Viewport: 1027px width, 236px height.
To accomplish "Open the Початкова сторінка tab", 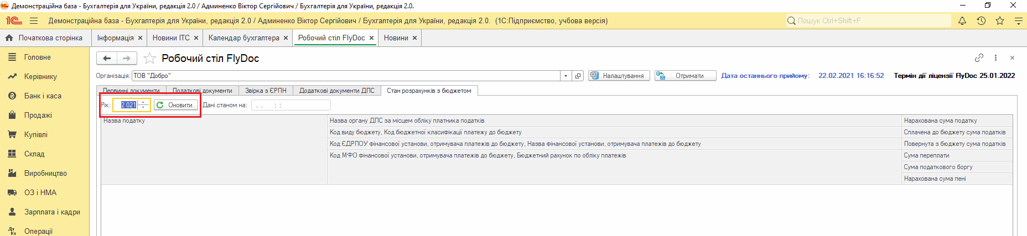I will [x=45, y=38].
